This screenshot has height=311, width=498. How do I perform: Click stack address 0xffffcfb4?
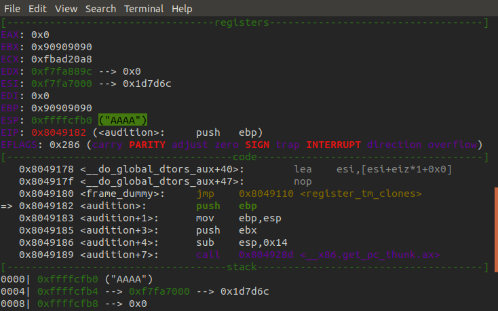click(x=68, y=291)
